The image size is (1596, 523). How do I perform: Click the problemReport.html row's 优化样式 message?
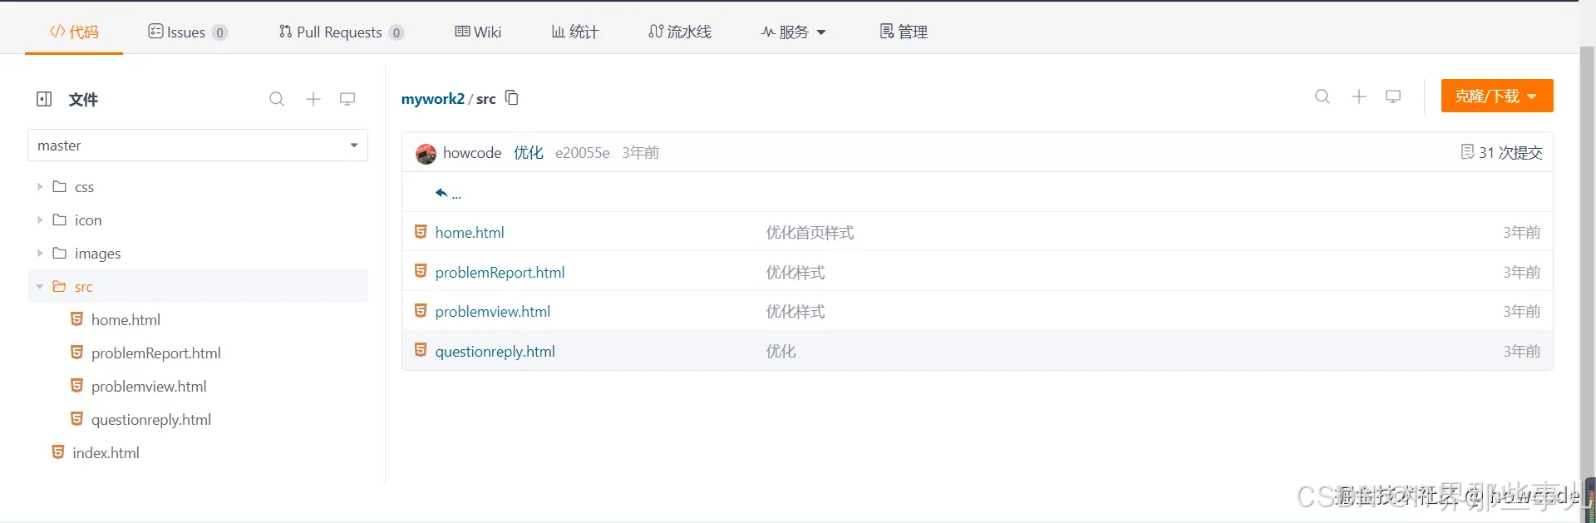[795, 273]
